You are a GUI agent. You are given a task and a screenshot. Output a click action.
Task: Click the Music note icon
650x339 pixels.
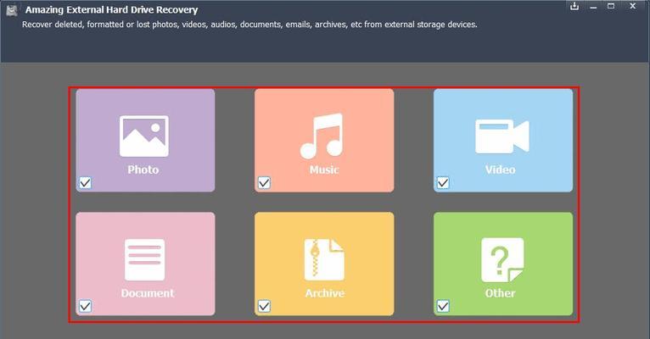coord(322,136)
